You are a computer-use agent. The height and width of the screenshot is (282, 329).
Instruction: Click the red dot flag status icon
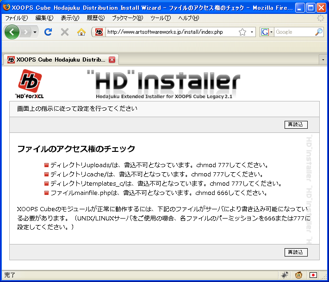coord(313,275)
